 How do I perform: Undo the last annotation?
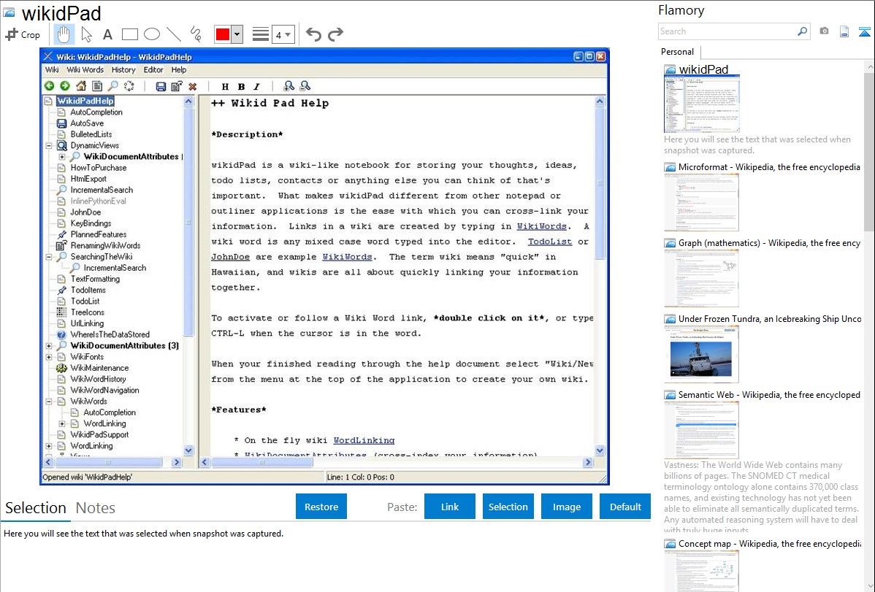(x=313, y=34)
